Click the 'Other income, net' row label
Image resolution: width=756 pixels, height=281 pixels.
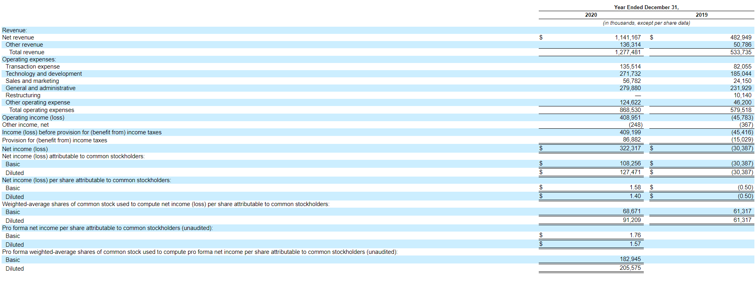pyautogui.click(x=25, y=125)
